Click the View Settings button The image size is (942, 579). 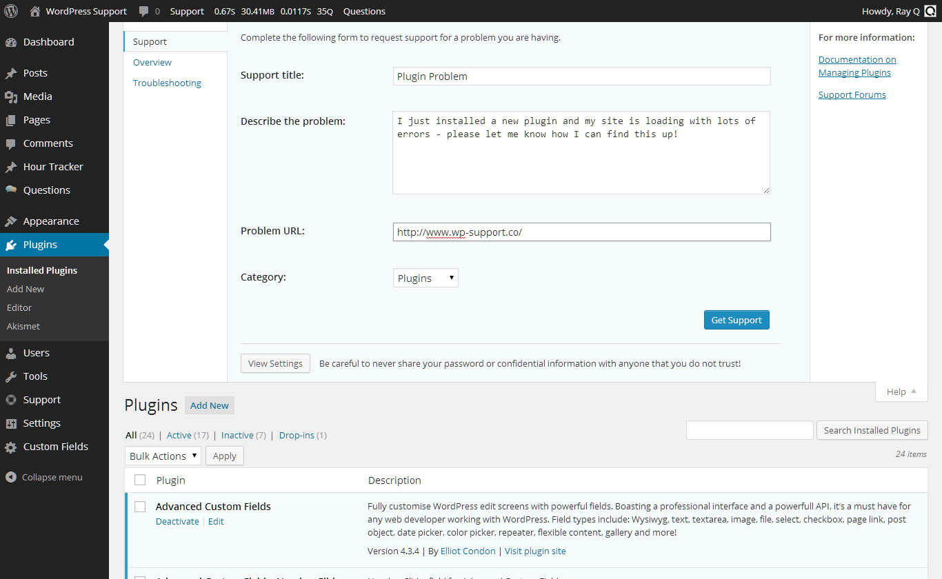point(275,363)
